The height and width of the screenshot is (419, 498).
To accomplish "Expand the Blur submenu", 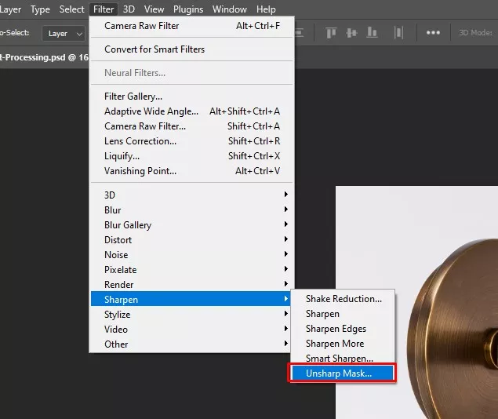I will click(192, 209).
